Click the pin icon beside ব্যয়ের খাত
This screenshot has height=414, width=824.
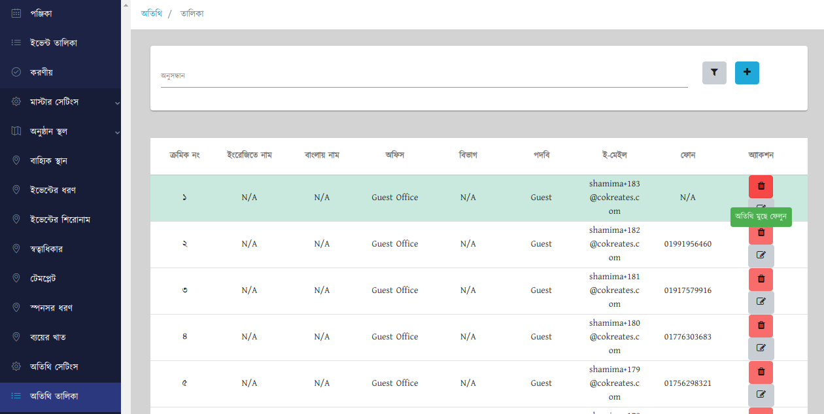pyautogui.click(x=16, y=337)
